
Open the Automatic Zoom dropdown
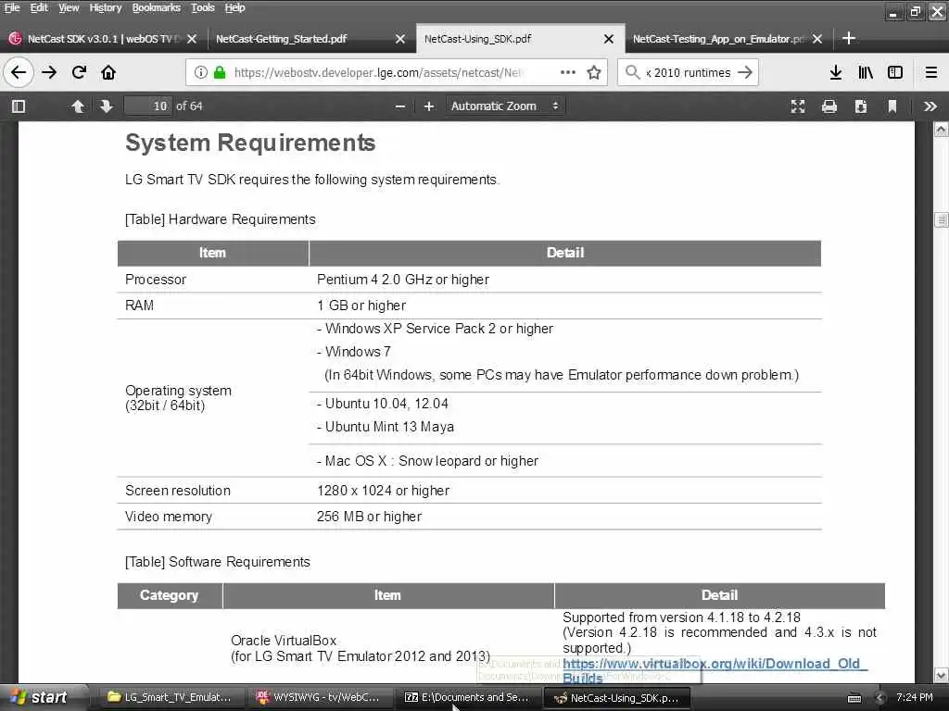tap(505, 106)
